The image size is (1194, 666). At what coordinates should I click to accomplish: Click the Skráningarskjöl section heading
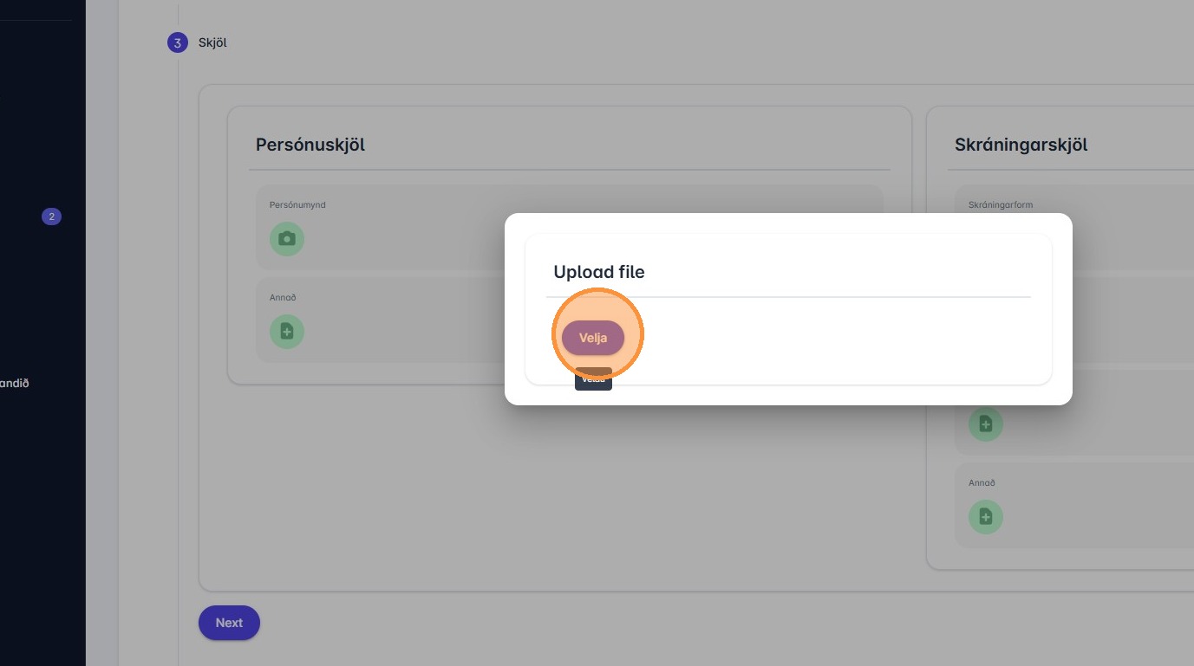[1021, 145]
